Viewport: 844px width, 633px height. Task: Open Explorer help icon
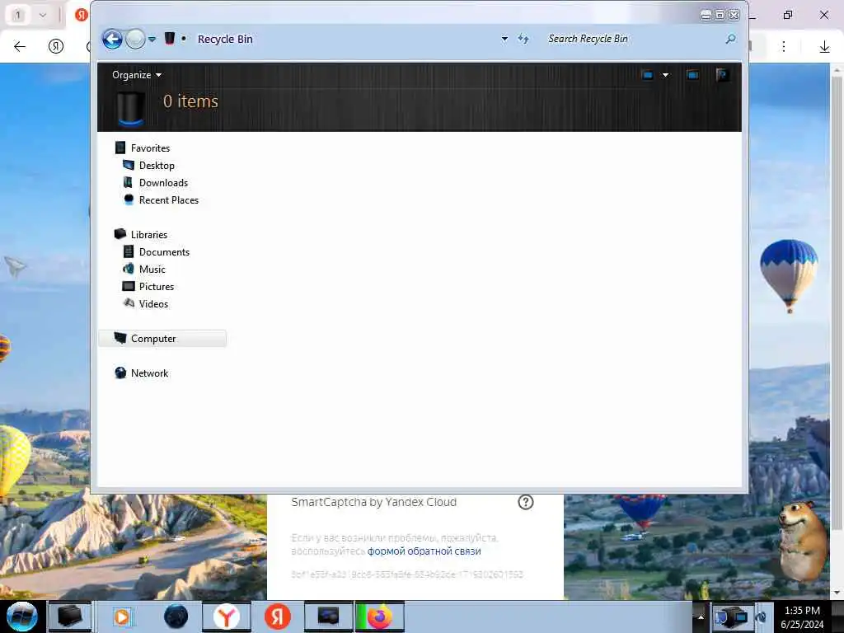(722, 75)
